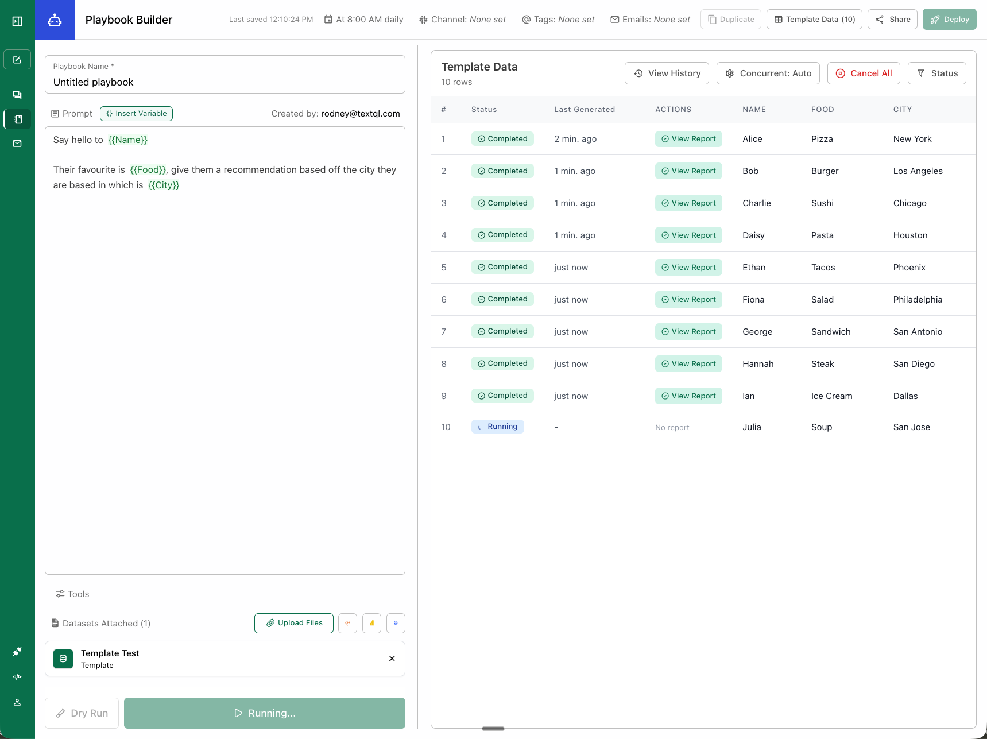Select the yellow Power BI connector icon

[371, 623]
